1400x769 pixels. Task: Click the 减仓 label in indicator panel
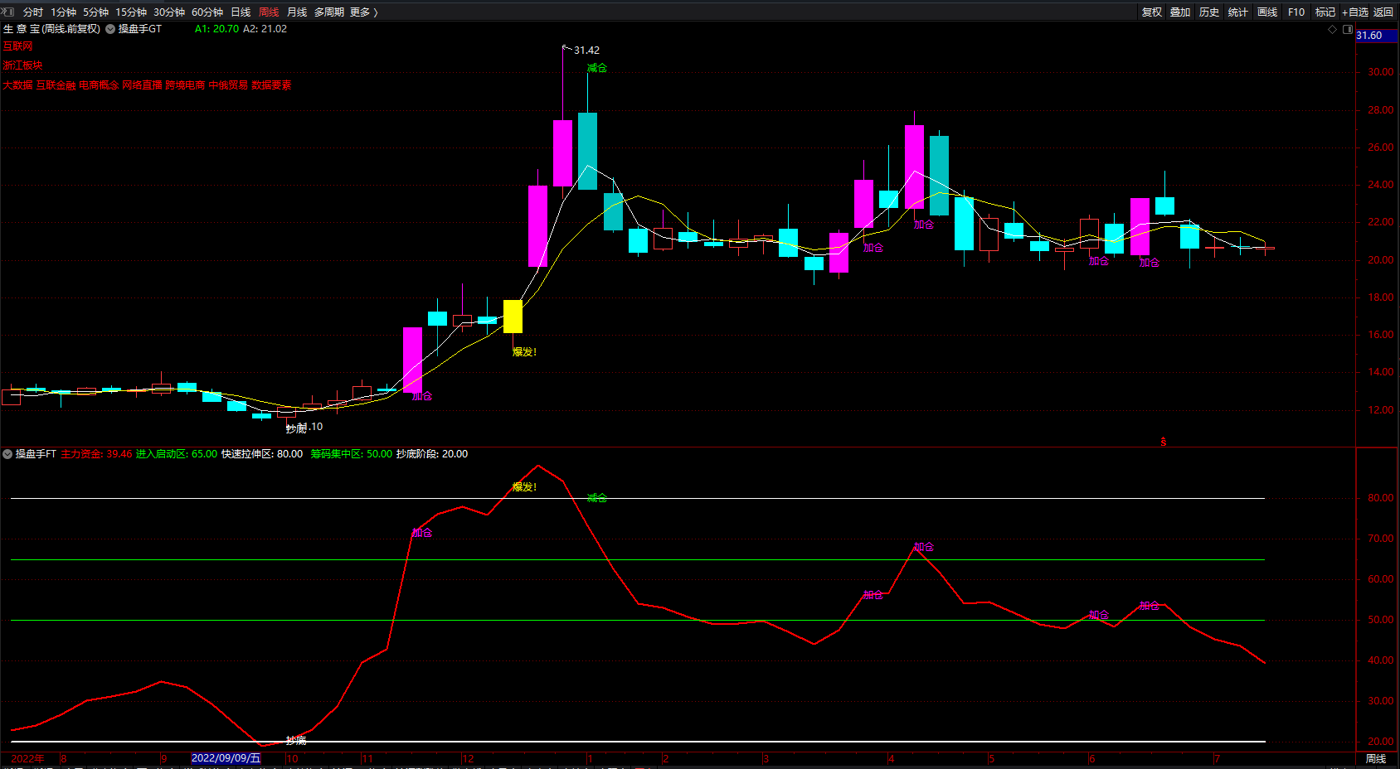(597, 498)
